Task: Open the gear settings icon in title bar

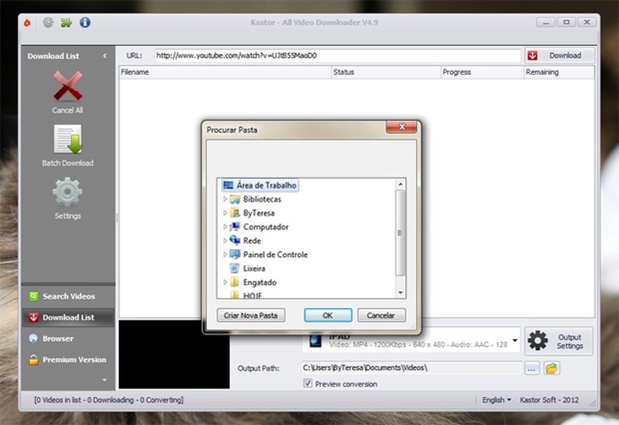Action: [x=48, y=23]
